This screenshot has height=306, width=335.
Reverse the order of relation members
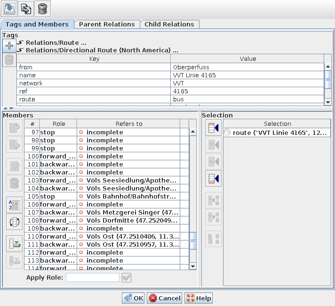14,222
